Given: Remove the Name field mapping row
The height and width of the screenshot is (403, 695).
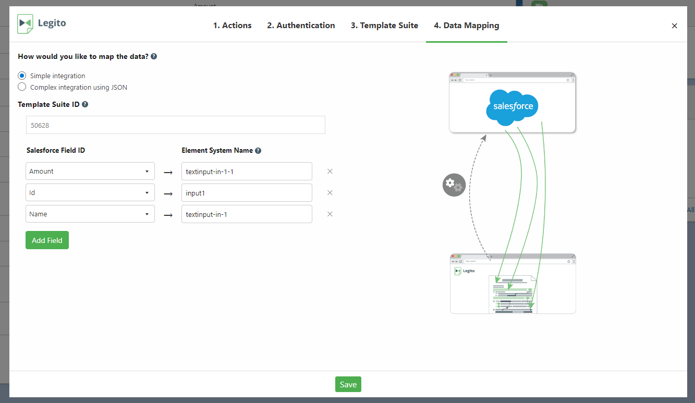Looking at the screenshot, I should pos(330,214).
